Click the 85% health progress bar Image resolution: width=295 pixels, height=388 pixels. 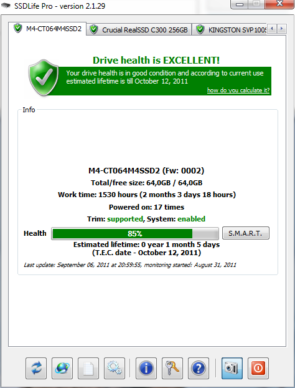(135, 233)
